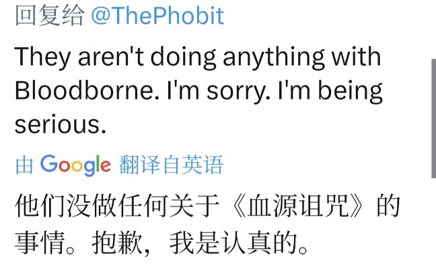Click the word 'serious.' ending the tweet

pyautogui.click(x=61, y=124)
